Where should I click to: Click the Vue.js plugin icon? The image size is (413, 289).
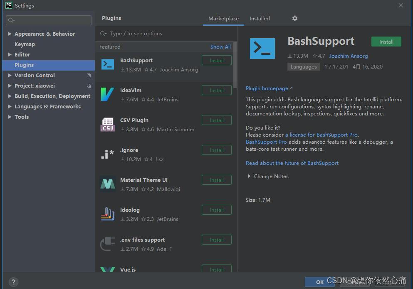tap(108, 269)
